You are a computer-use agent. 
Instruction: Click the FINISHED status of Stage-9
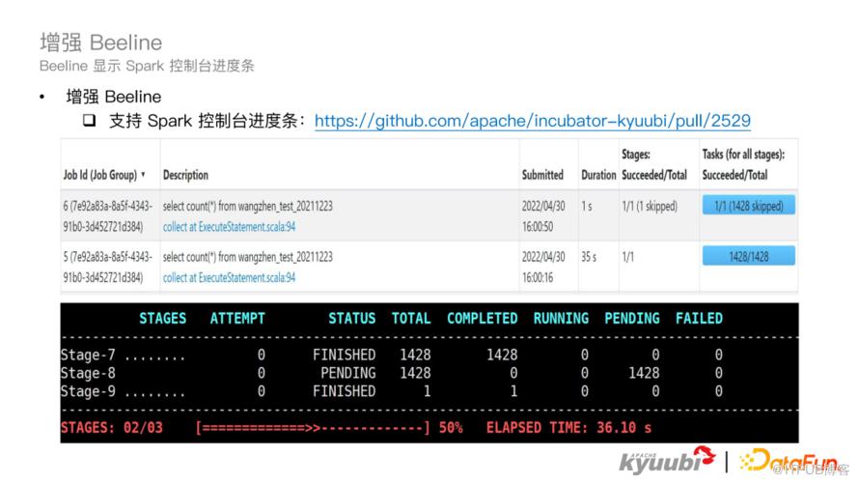[344, 391]
